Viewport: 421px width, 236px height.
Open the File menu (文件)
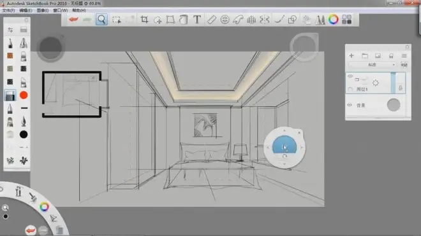(8, 10)
